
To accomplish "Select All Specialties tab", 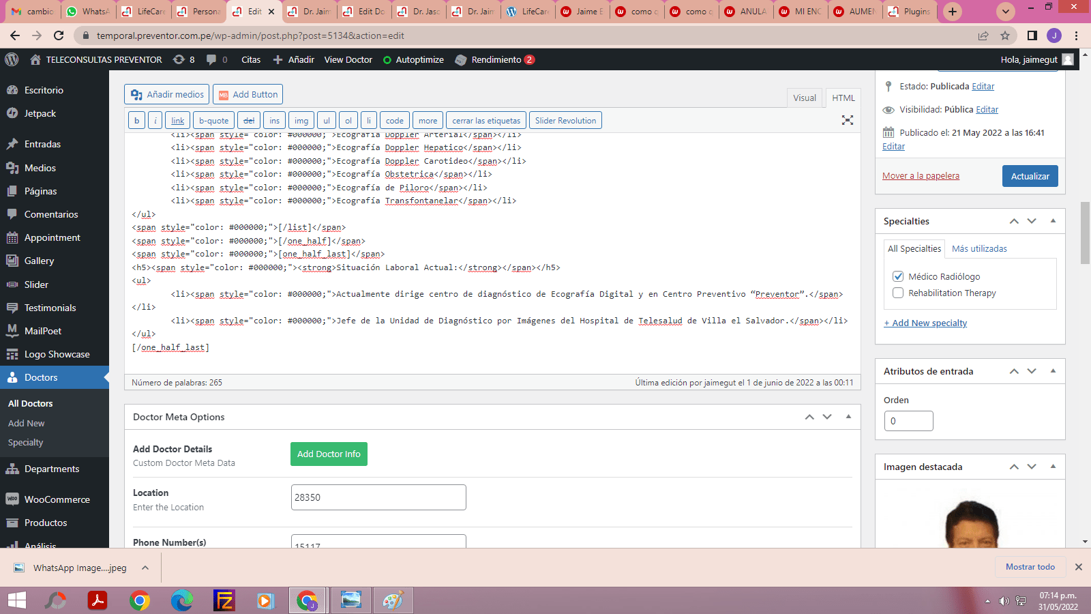I will click(914, 248).
